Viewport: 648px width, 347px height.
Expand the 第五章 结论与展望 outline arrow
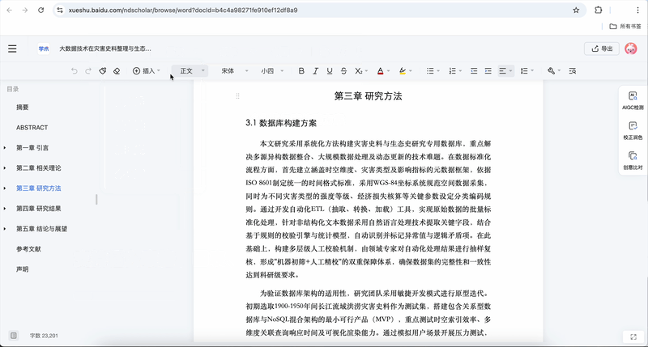click(5, 229)
